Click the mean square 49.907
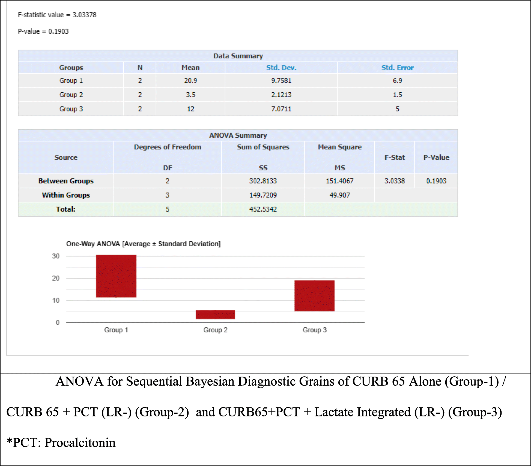This screenshot has width=531, height=466. pos(340,195)
